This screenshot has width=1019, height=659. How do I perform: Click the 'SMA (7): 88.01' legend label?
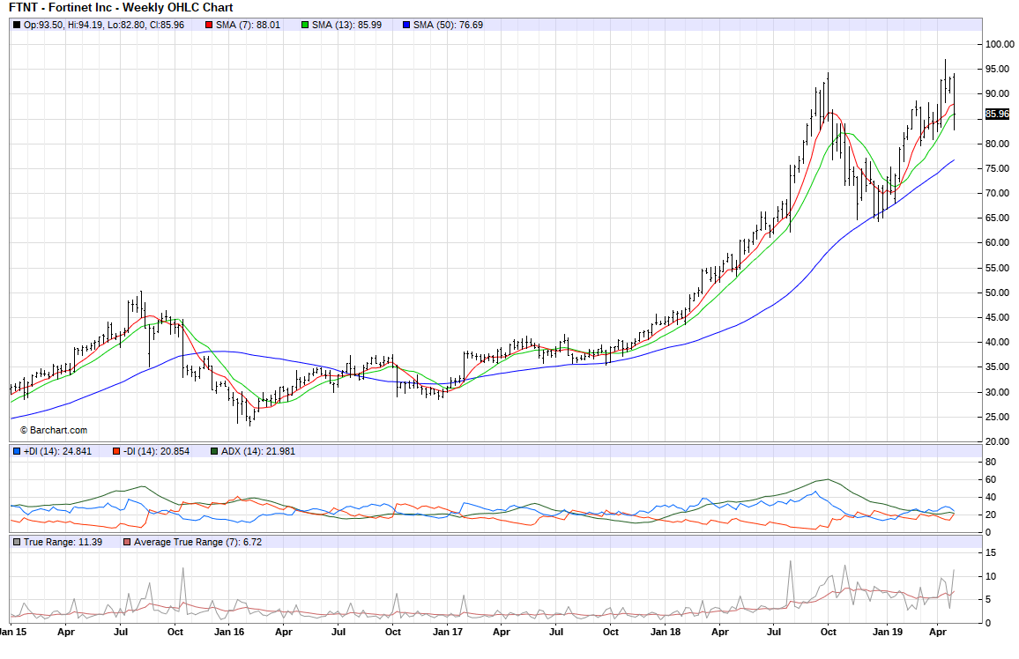click(249, 25)
